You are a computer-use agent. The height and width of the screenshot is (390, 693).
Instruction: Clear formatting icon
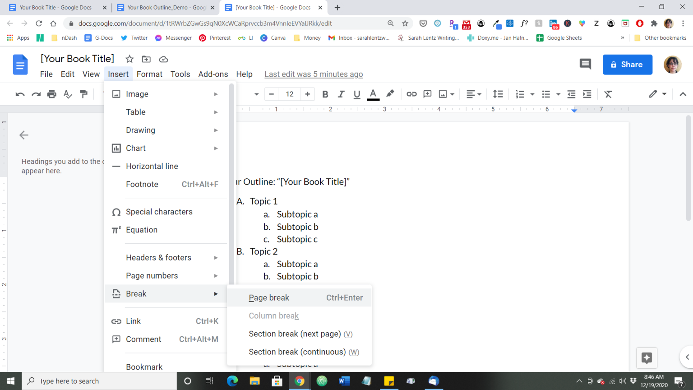click(608, 94)
